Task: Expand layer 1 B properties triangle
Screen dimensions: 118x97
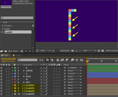Action: click(12, 68)
